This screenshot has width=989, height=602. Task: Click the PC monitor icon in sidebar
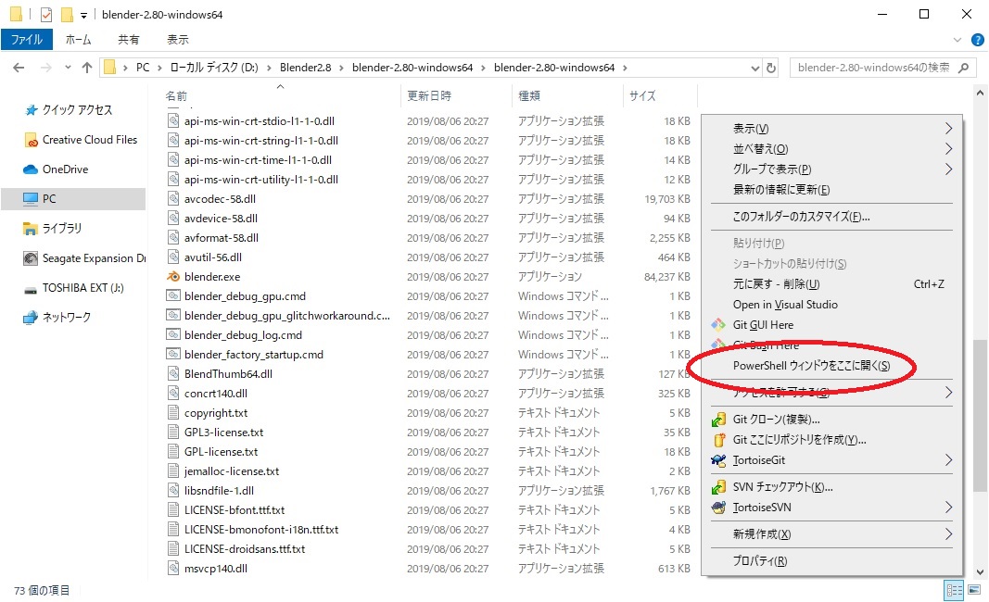click(31, 198)
